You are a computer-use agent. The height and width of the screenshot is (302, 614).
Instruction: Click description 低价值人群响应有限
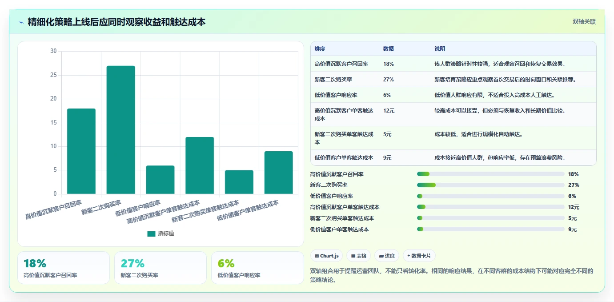click(495, 95)
